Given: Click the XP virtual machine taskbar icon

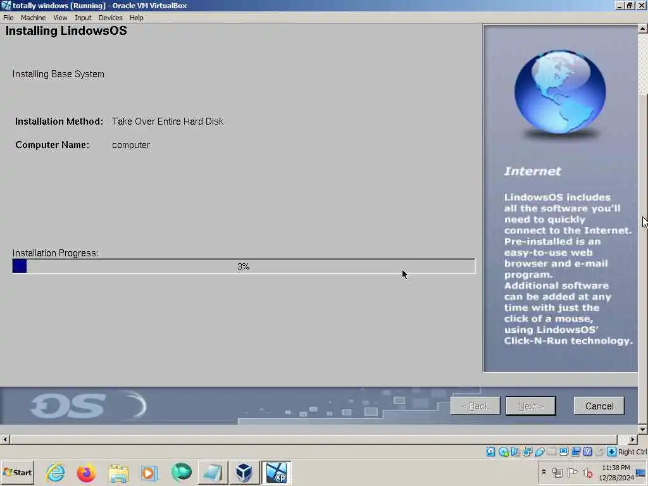Looking at the screenshot, I should [x=276, y=472].
